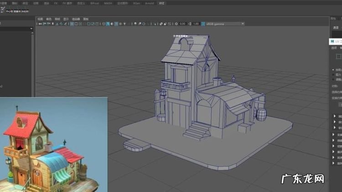Click the gamma value field showing 1.00
Image resolution: width=342 pixels, height=192 pixels.
tap(196, 24)
